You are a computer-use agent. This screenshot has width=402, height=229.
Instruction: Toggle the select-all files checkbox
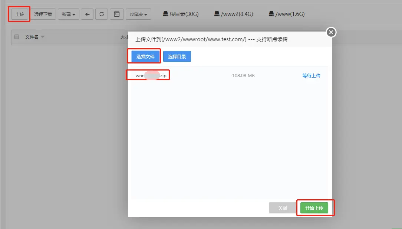tap(17, 37)
